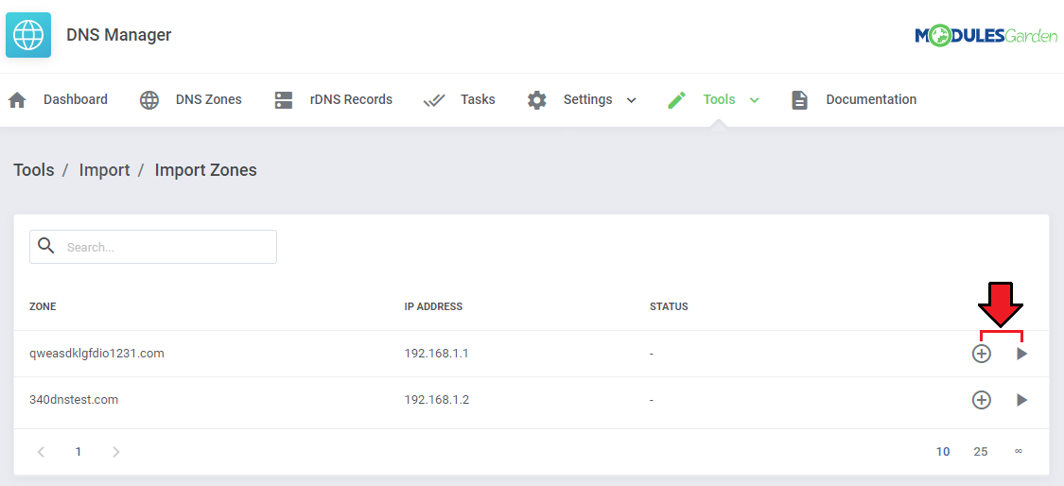Sort by ZONE column header
The image size is (1064, 486).
click(43, 306)
